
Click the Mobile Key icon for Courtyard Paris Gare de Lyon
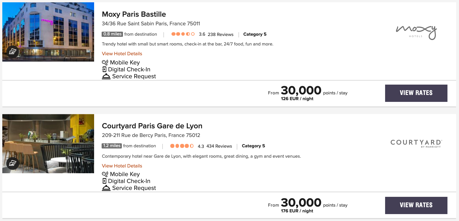point(105,174)
